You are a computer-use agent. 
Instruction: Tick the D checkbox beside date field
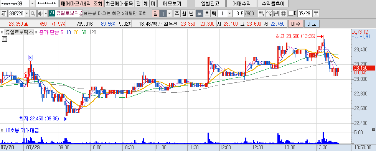point(291,13)
